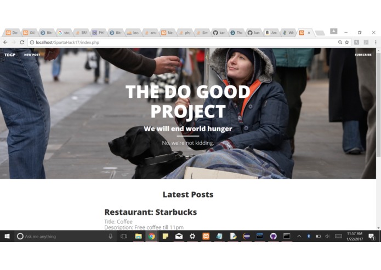Open the black command prompt icon in taskbar
Screen dimensions: 381x270
[x=287, y=236]
